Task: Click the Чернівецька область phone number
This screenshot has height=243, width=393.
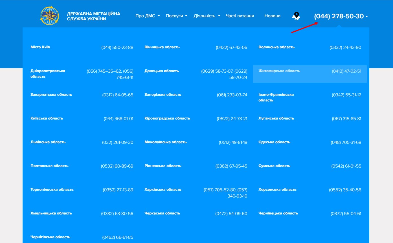Action: pos(346,214)
